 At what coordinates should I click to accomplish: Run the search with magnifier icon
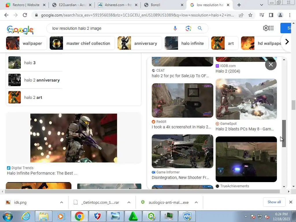(x=200, y=28)
